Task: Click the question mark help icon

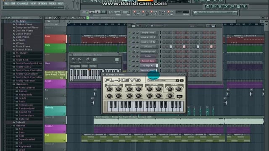Action: (244, 7)
